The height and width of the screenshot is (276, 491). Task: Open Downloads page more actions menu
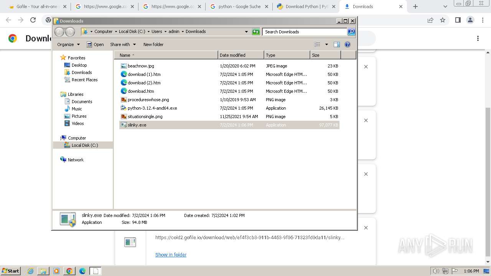click(478, 38)
